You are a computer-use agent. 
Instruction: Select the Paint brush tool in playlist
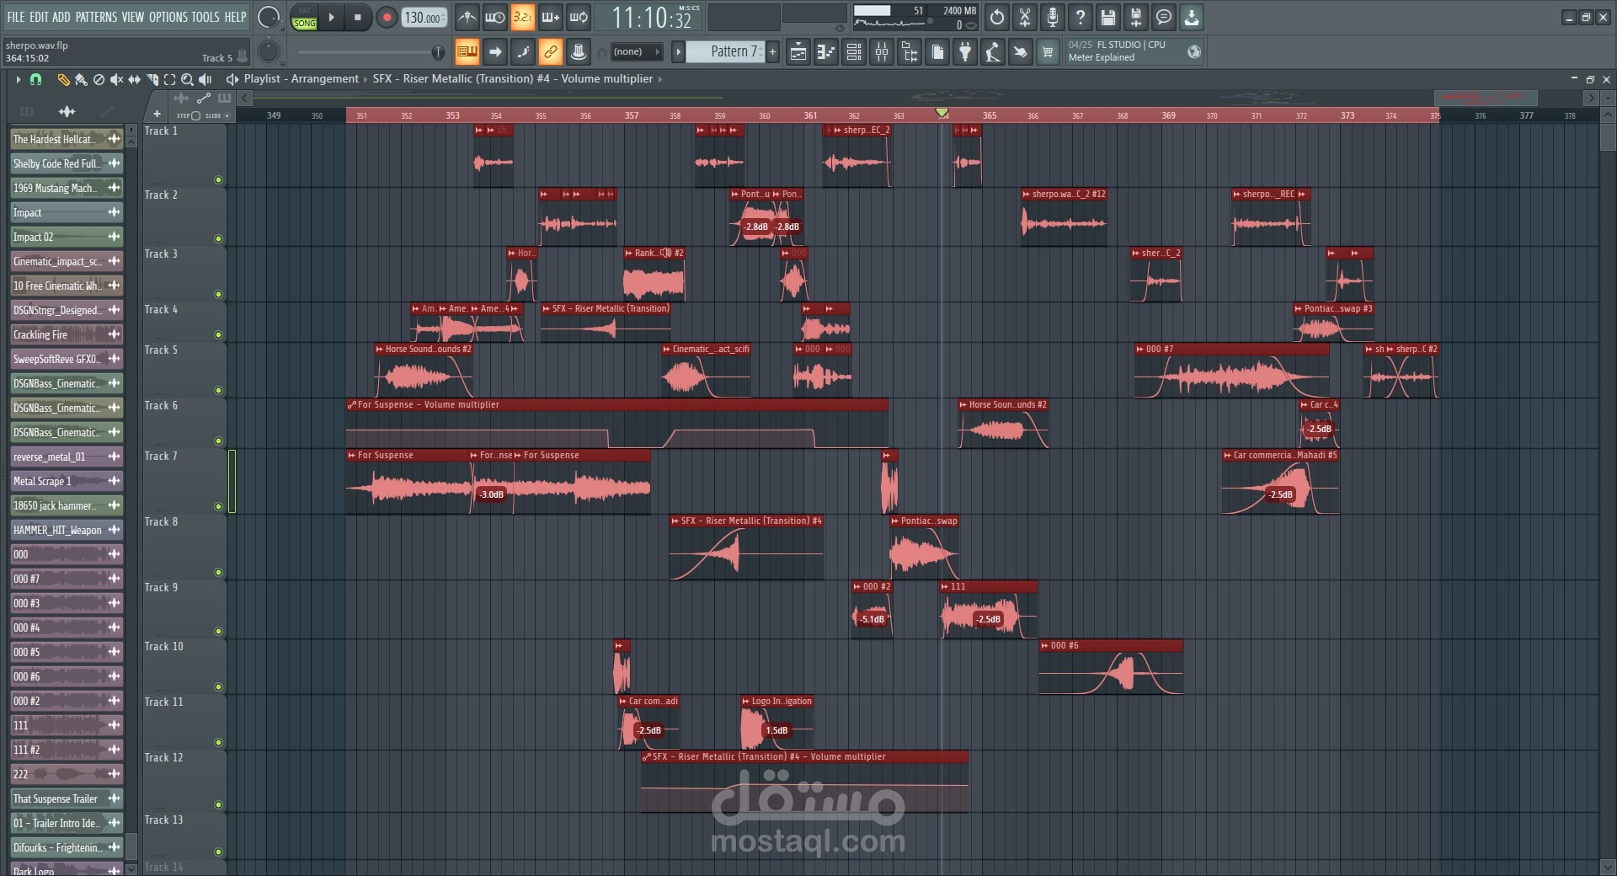pos(81,79)
